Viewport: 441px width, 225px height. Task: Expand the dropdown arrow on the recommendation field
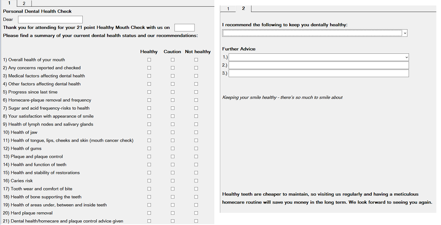coord(405,33)
